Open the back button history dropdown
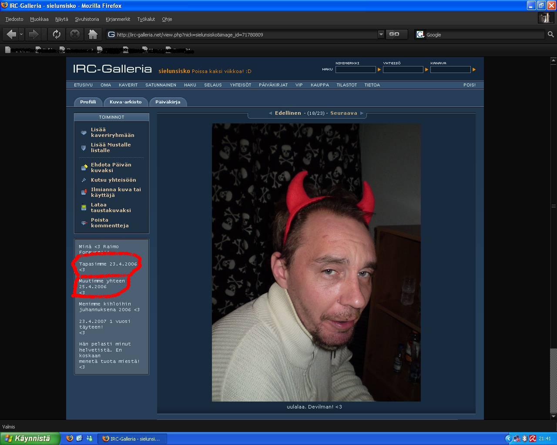Screen dimensions: 557x445 tap(21, 34)
